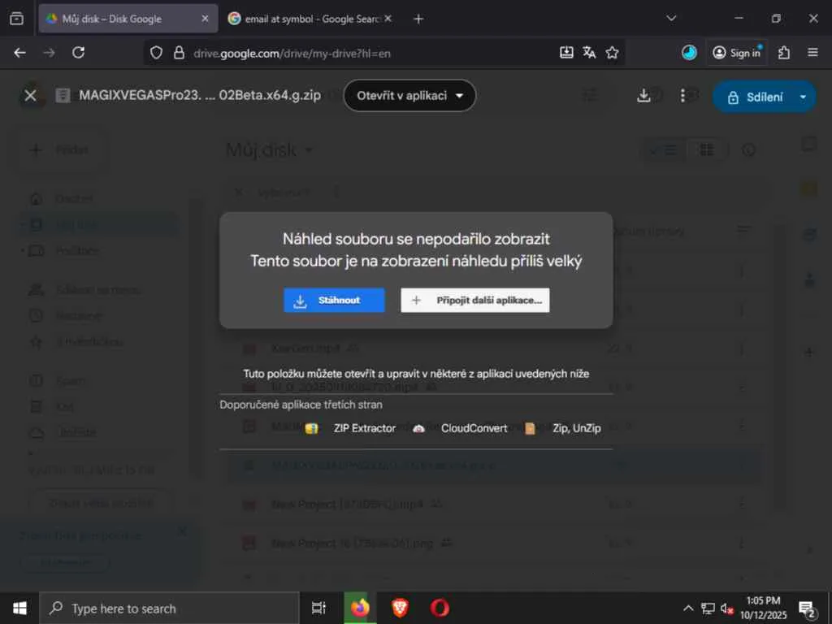This screenshot has height=624, width=832.
Task: Open Task View on the taskbar
Action: (x=318, y=608)
